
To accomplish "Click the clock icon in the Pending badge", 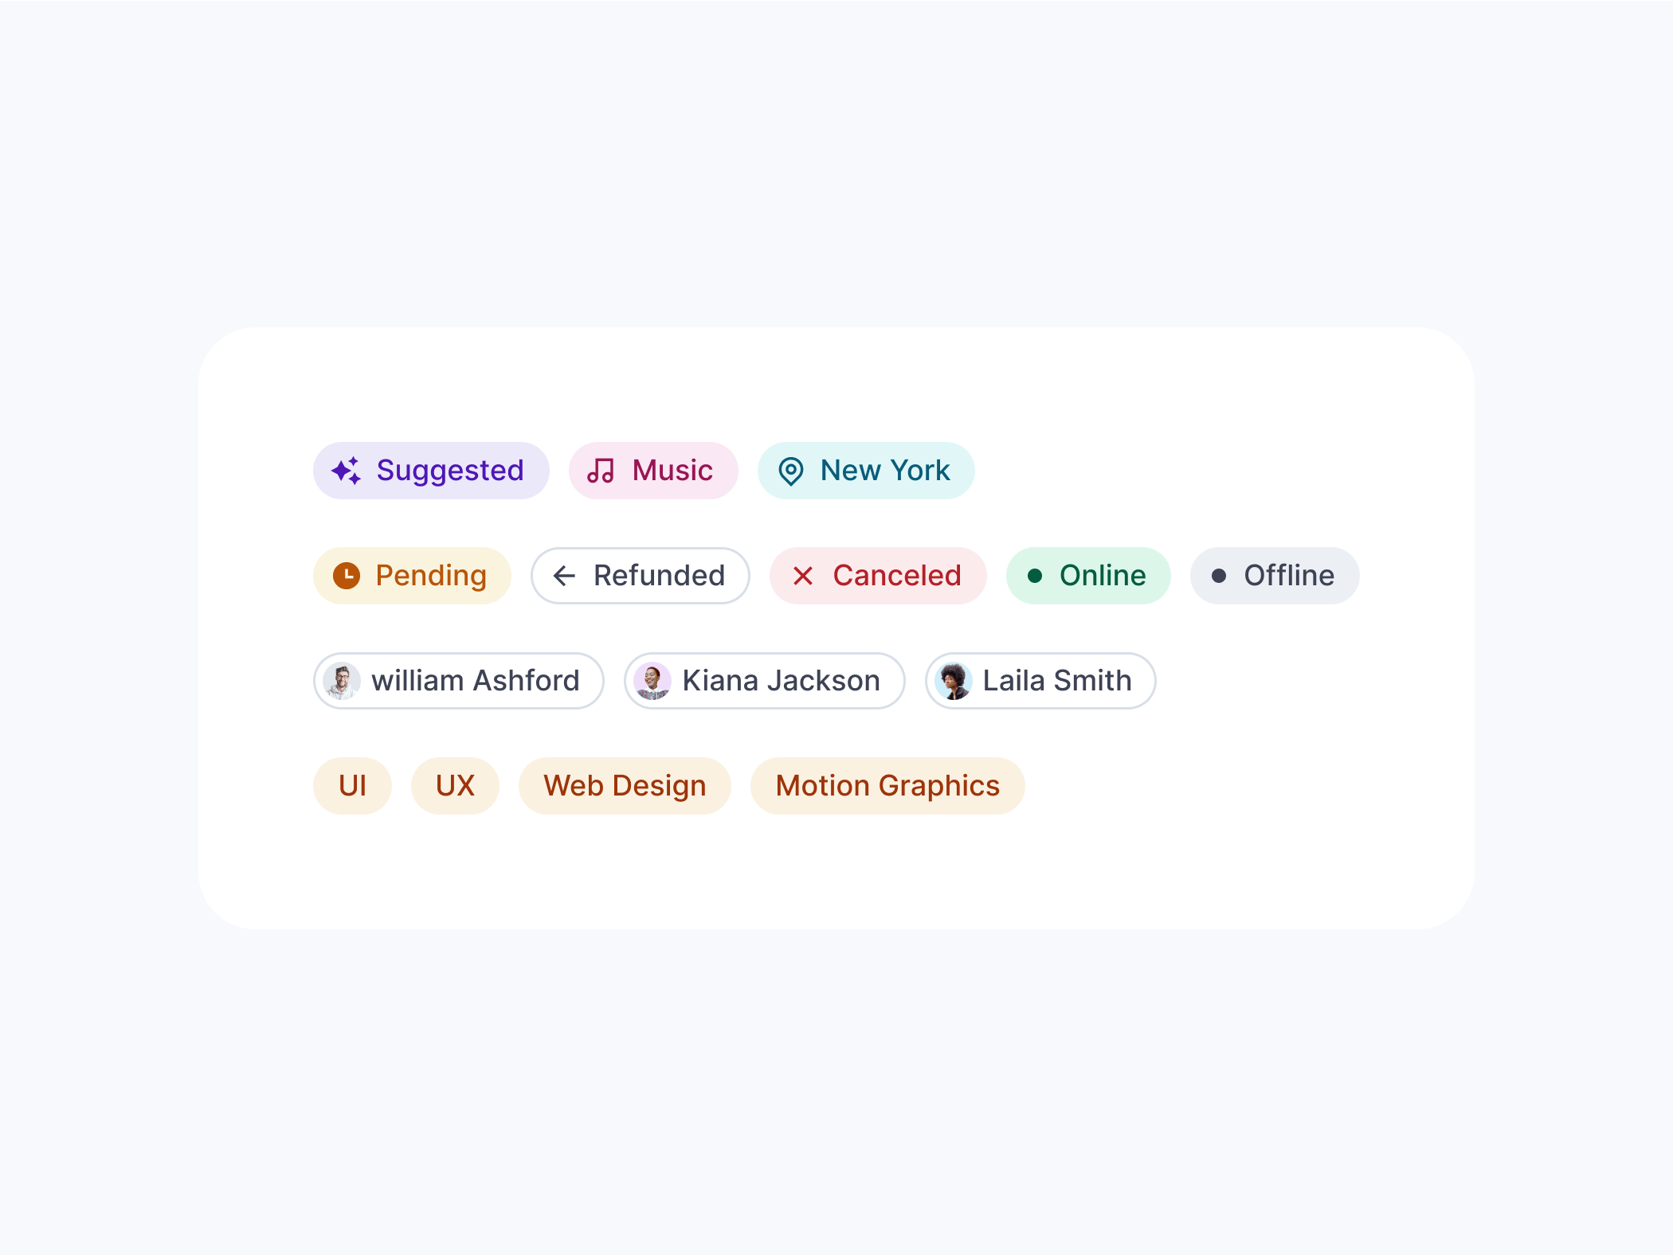I will (346, 575).
